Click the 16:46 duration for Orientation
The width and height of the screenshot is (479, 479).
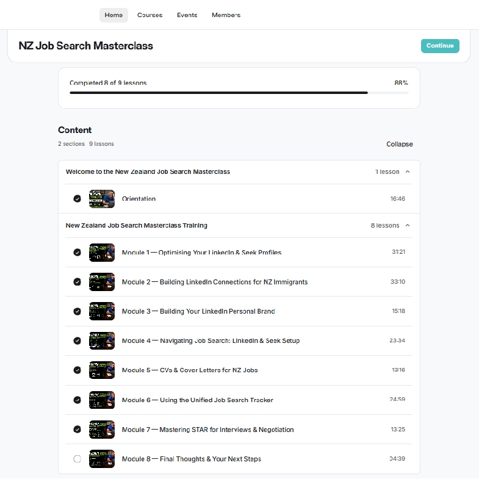tap(397, 198)
